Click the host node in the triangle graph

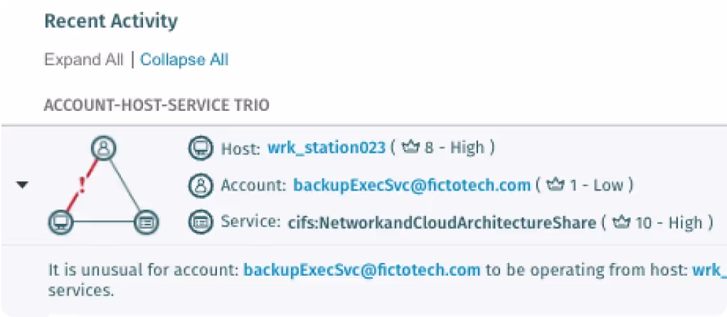[61, 222]
